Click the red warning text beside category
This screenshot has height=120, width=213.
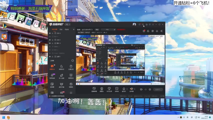tap(121, 30)
